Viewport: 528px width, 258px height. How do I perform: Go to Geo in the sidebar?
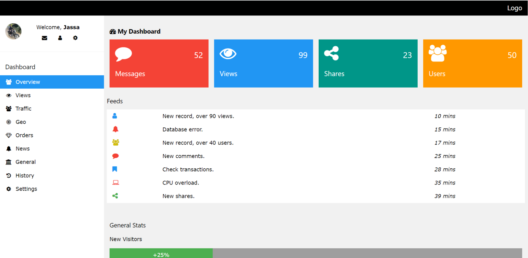[x=21, y=122]
